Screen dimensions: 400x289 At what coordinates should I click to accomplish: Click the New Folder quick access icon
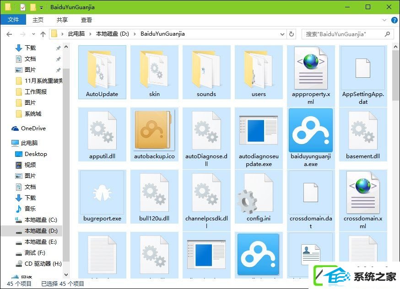pyautogui.click(x=33, y=7)
